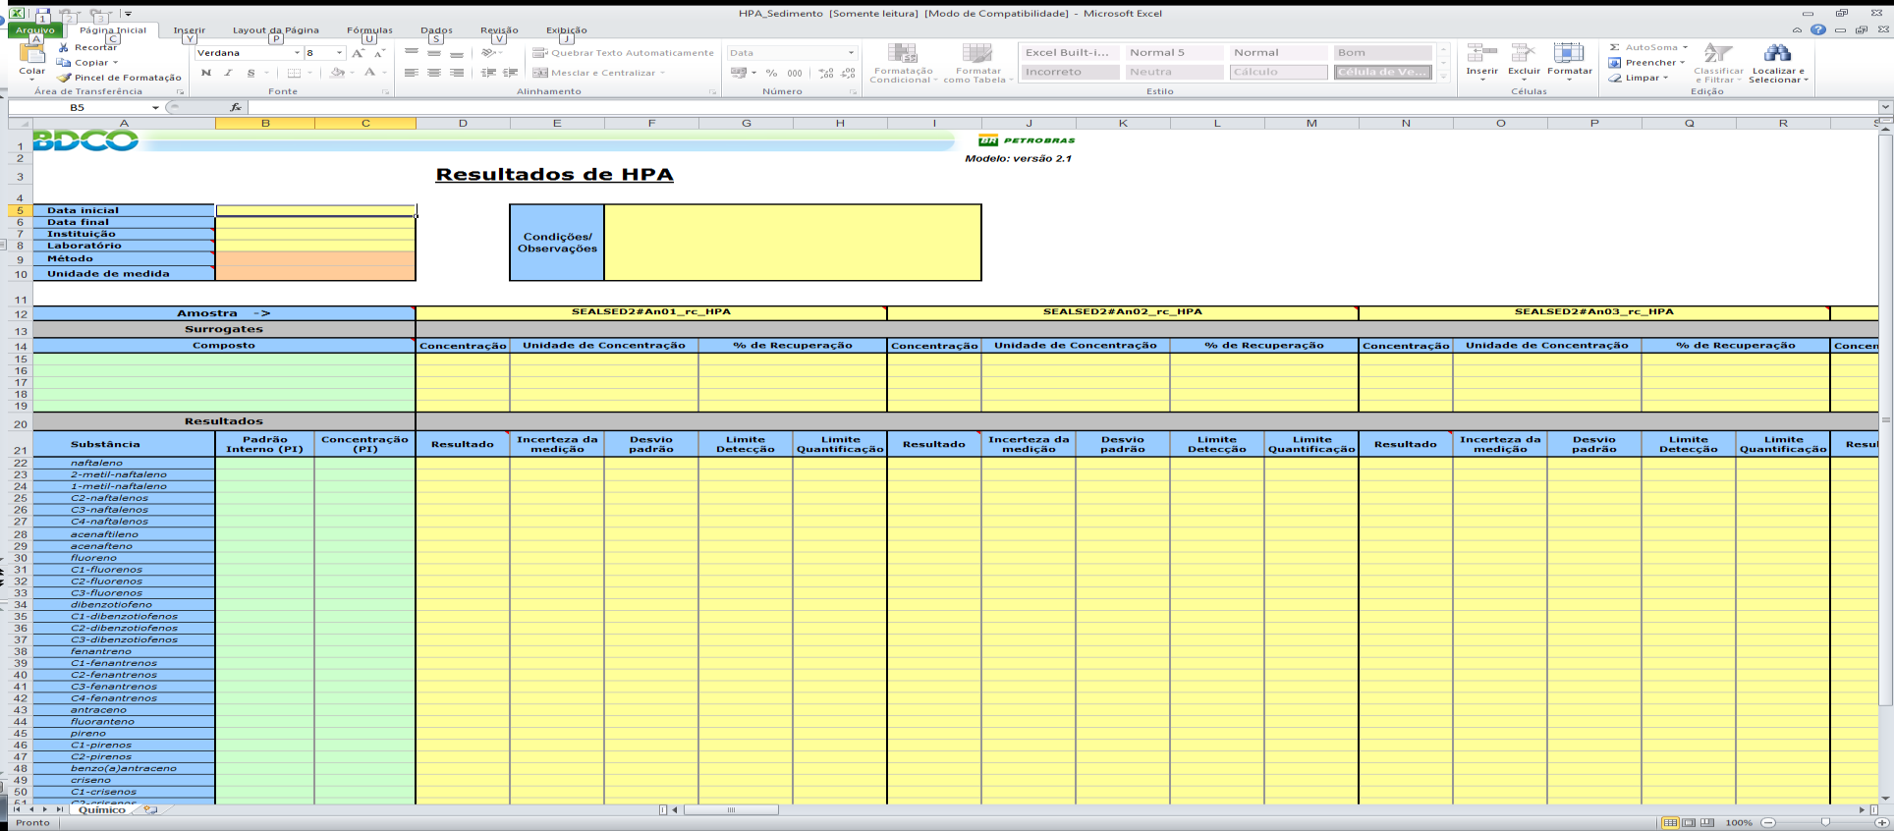The width and height of the screenshot is (1894, 831).
Task: Decrease font size with the smaller A icon
Action: [x=379, y=53]
